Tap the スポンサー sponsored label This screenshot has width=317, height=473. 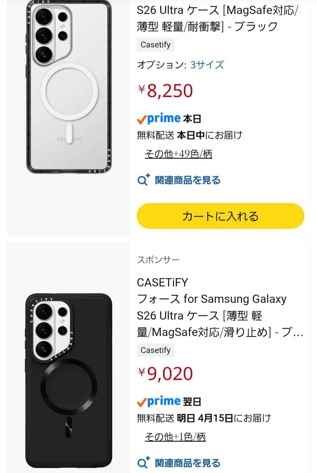tap(158, 260)
